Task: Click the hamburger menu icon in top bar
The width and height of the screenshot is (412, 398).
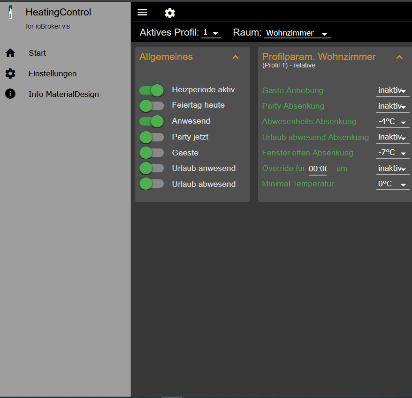Action: [142, 13]
